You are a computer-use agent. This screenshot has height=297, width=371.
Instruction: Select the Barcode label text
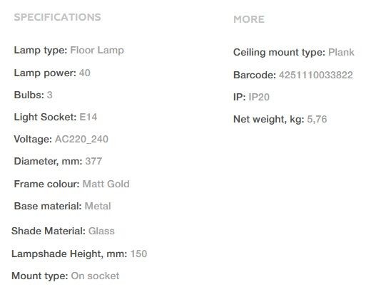pyautogui.click(x=255, y=75)
